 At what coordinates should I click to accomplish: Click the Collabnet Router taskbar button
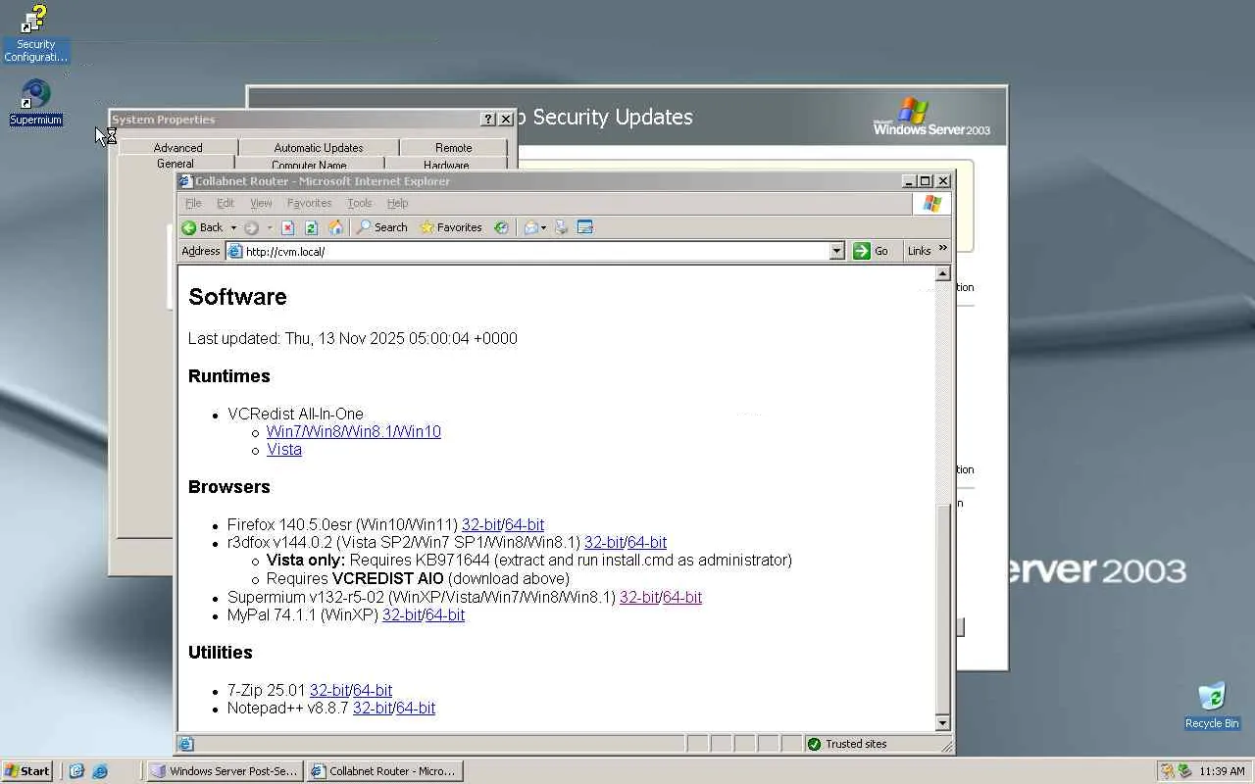point(384,771)
